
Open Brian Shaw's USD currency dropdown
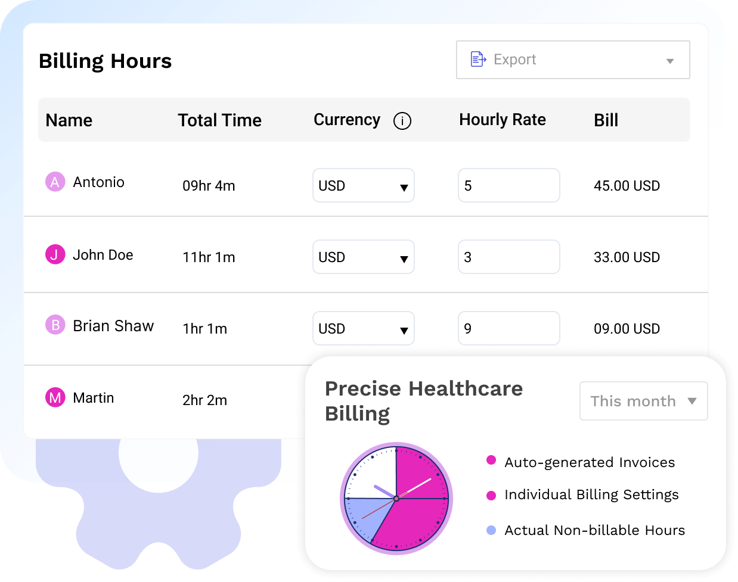[x=364, y=328]
